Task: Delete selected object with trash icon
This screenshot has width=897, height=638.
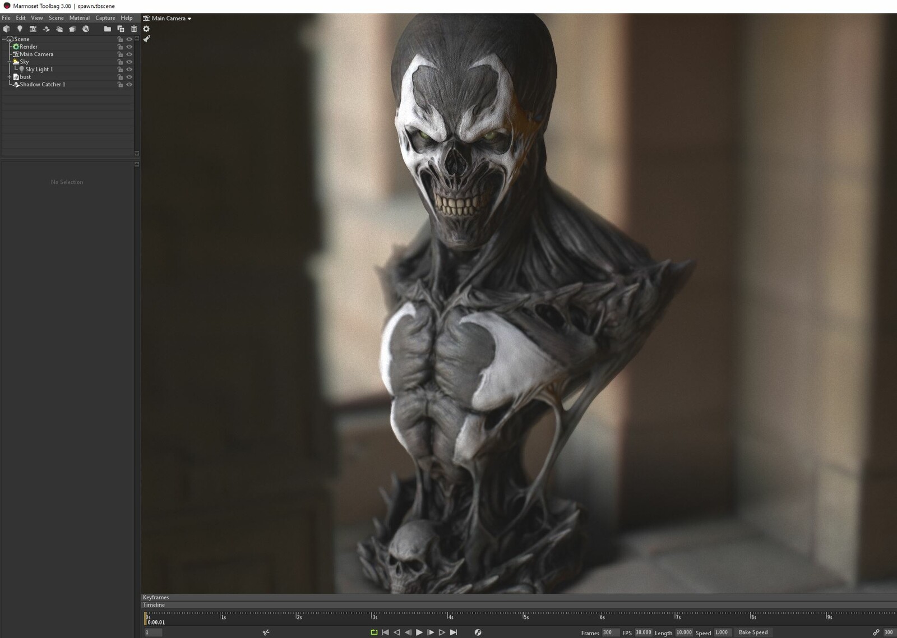Action: [x=134, y=29]
